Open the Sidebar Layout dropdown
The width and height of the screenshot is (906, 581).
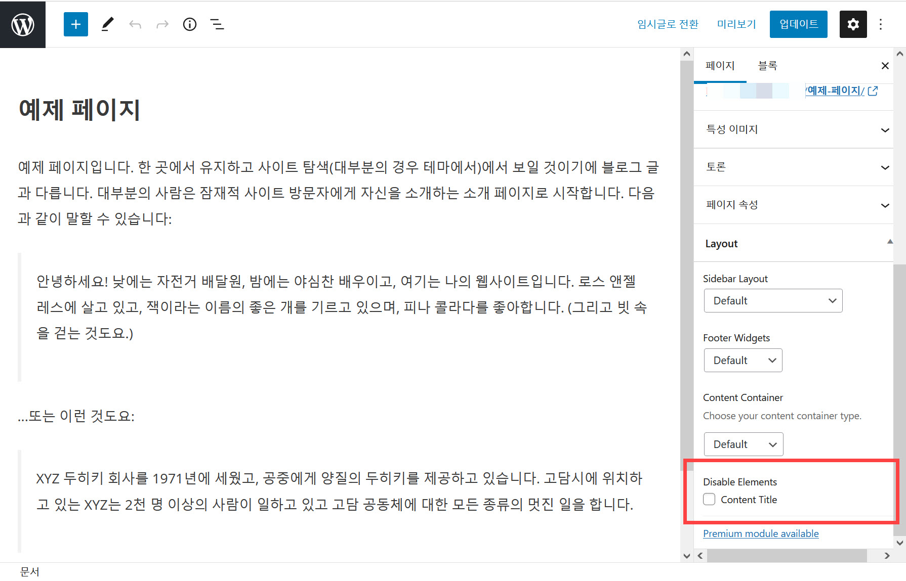[x=773, y=300]
